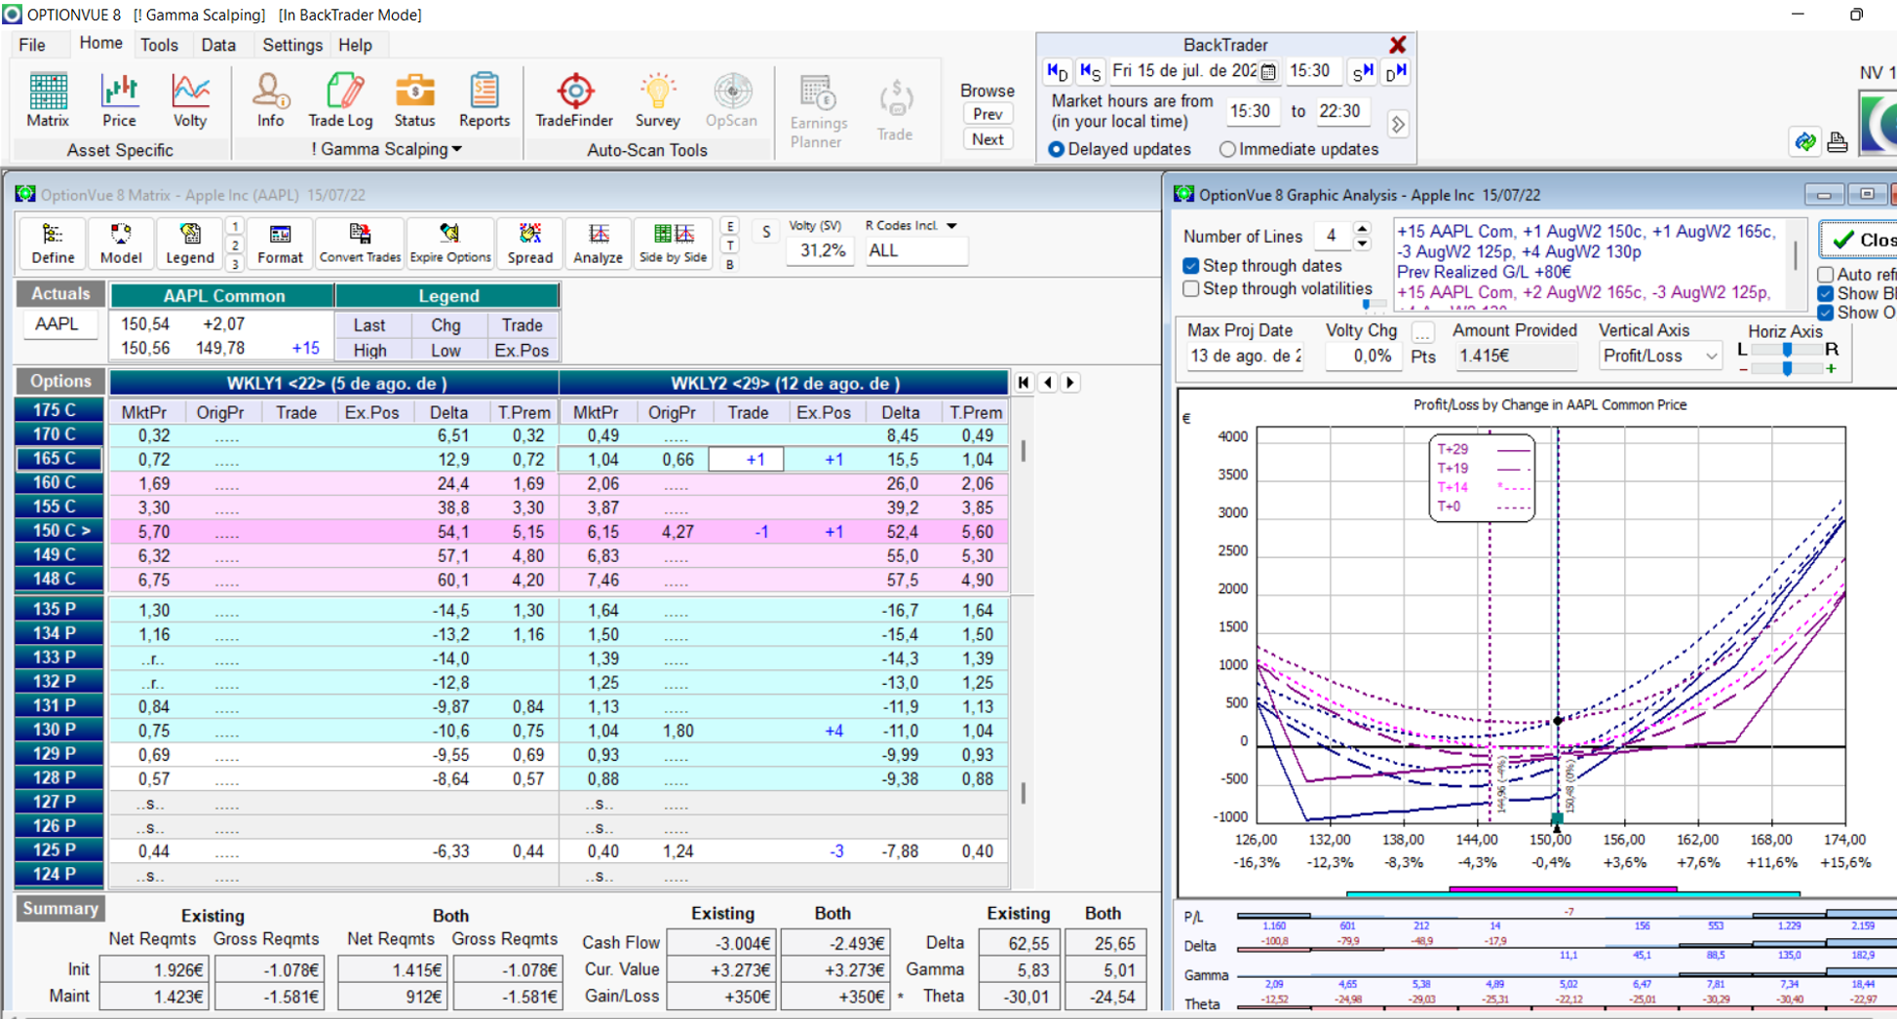Image resolution: width=1897 pixels, height=1019 pixels.
Task: Step back one day in BackTrader
Action: [1057, 71]
